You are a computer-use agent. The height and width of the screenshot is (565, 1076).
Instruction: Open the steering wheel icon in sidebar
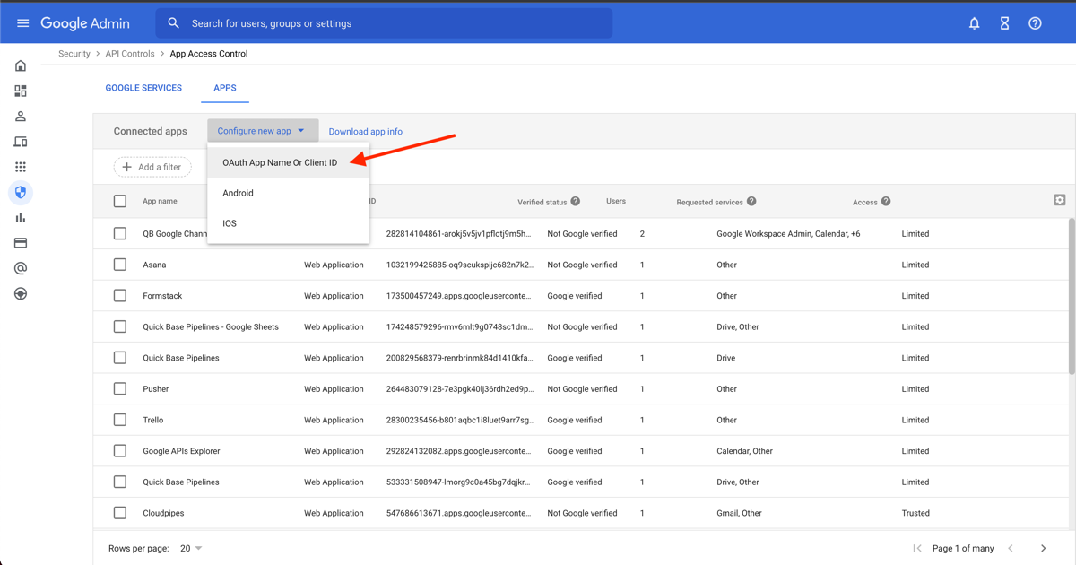pos(21,293)
